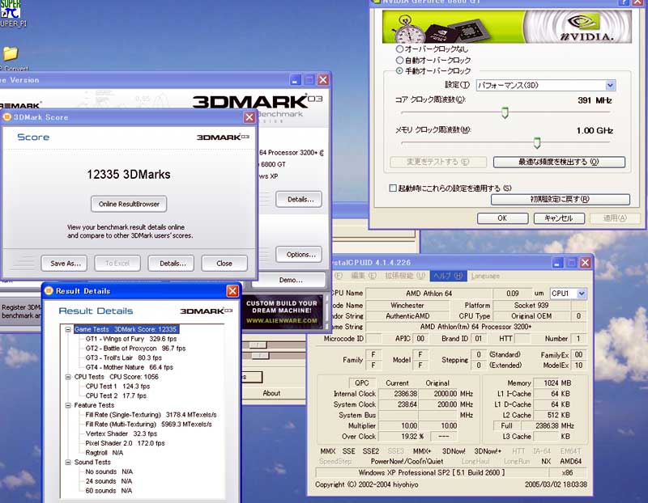
Task: Click the Code Name field Winchester
Action: point(407,306)
